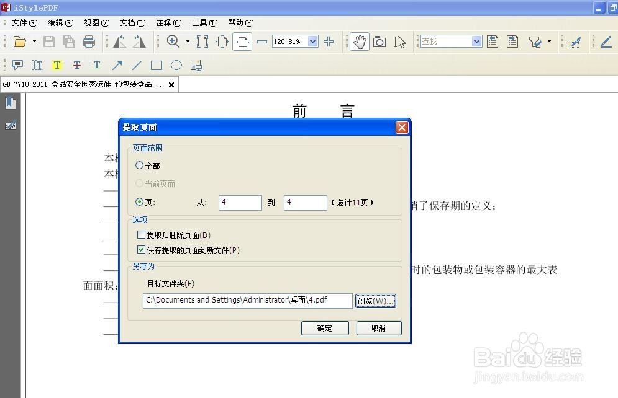The width and height of the screenshot is (618, 398).
Task: Click the pencil edit icon at toolbar end
Action: 606,42
